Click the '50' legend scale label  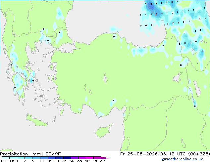click(x=102, y=161)
